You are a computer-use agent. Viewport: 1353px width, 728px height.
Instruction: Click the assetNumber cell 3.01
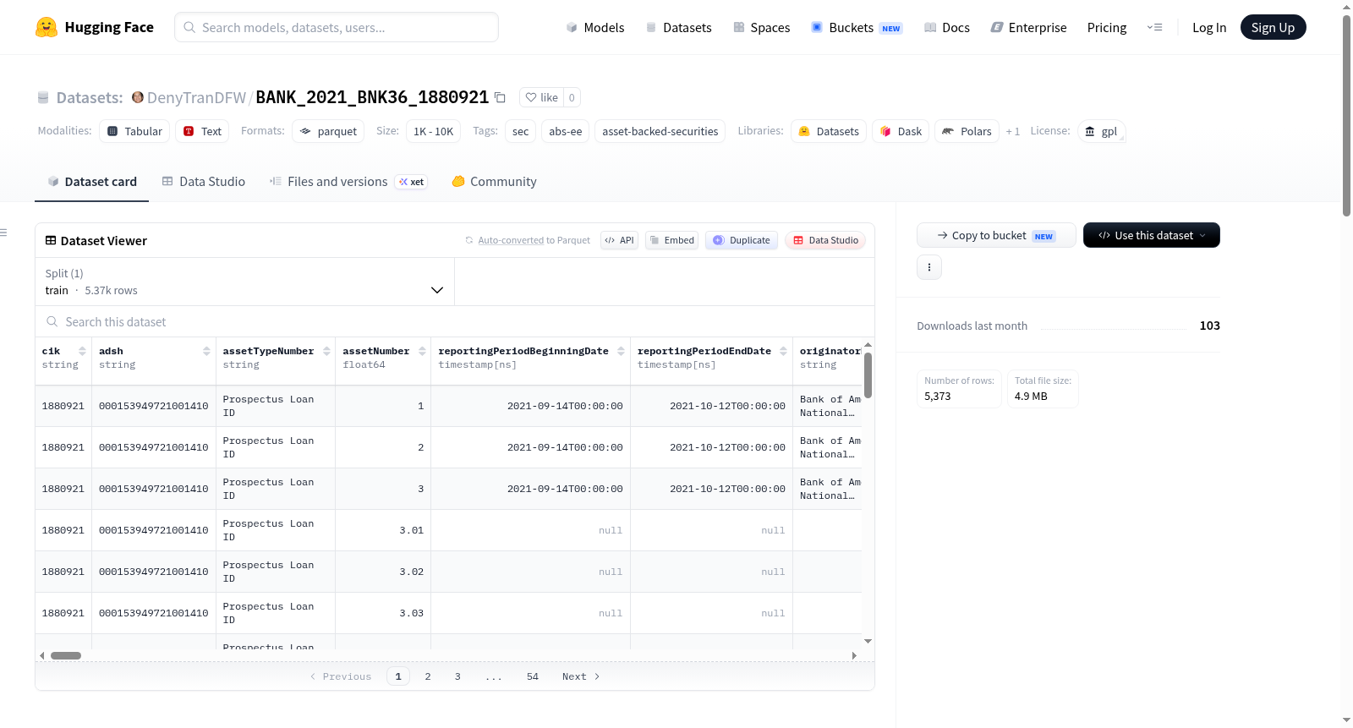[383, 530]
